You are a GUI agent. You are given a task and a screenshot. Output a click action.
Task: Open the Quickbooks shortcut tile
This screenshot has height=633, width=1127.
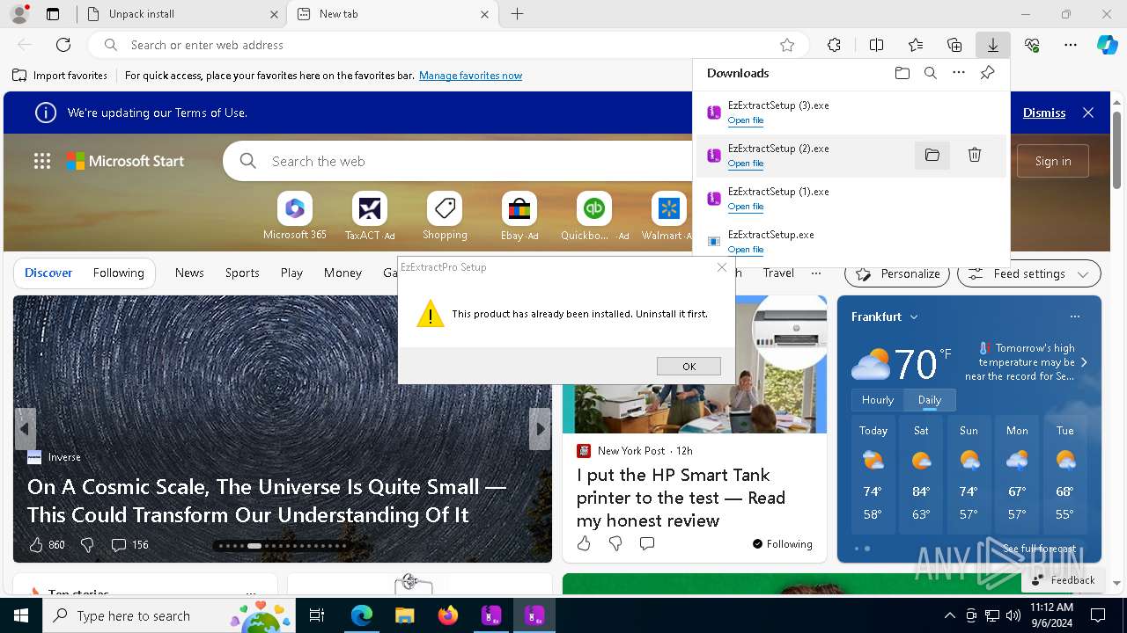coord(594,216)
